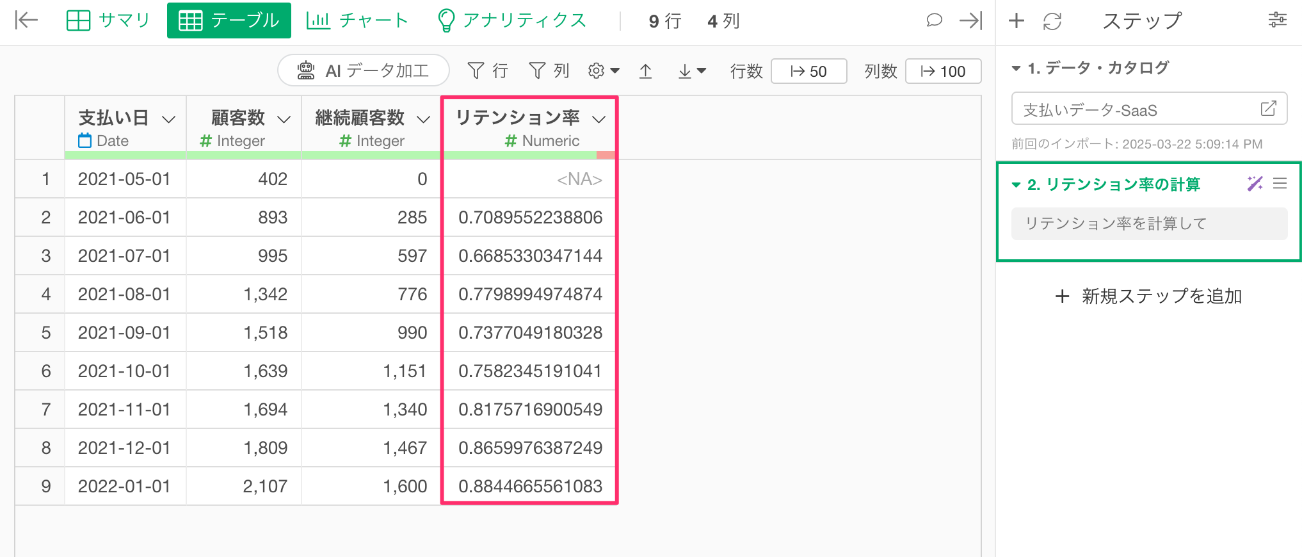Click the リテンション率を計算して prompt box

(1149, 223)
